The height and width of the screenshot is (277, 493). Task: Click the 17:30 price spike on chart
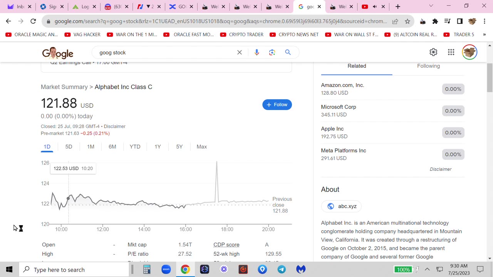click(217, 162)
